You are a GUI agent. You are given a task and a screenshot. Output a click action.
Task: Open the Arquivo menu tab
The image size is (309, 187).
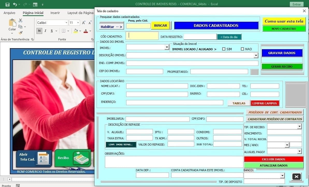coord(9,13)
